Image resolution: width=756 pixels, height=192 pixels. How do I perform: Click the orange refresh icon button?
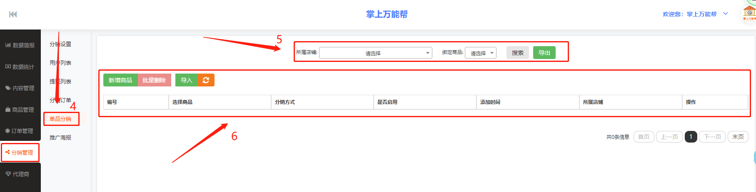point(206,80)
